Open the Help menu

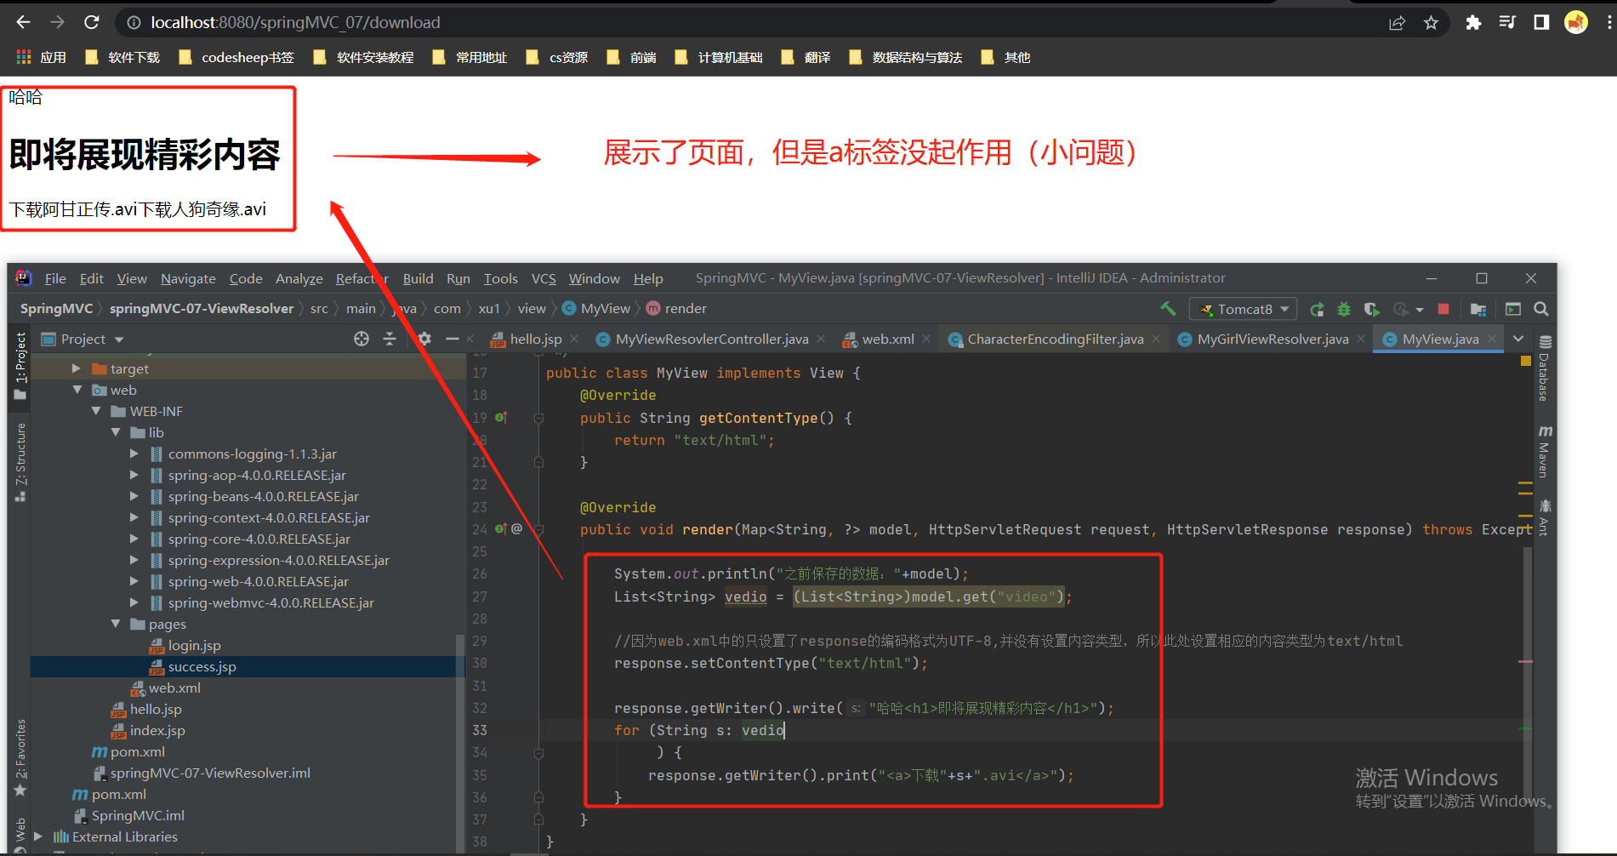[x=648, y=278]
